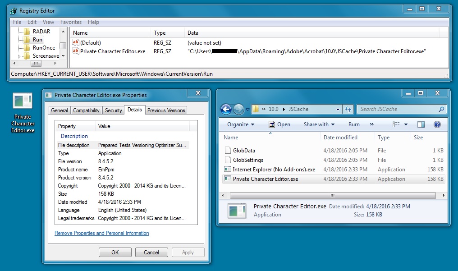Expand the address bar path dropdown
This screenshot has height=271, width=458.
coord(338,109)
